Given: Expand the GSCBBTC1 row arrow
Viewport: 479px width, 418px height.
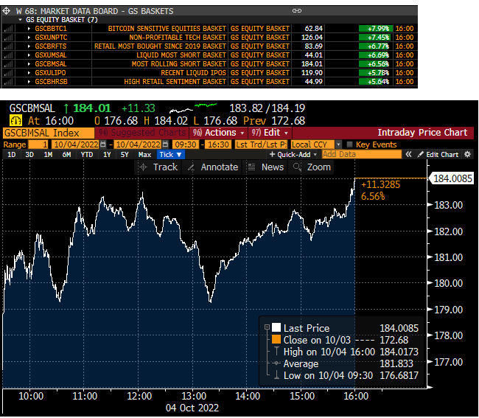Looking at the screenshot, I should (x=29, y=29).
